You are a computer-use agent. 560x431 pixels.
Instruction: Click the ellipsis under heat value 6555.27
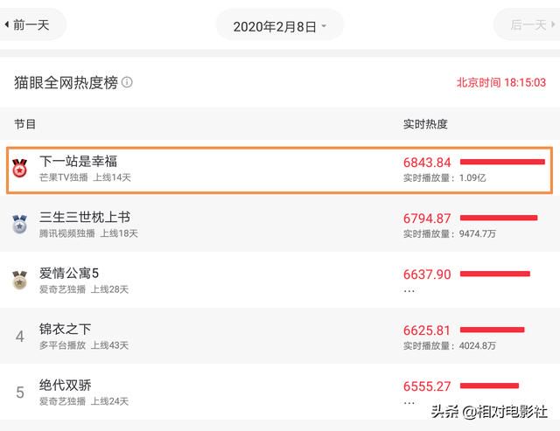point(409,403)
